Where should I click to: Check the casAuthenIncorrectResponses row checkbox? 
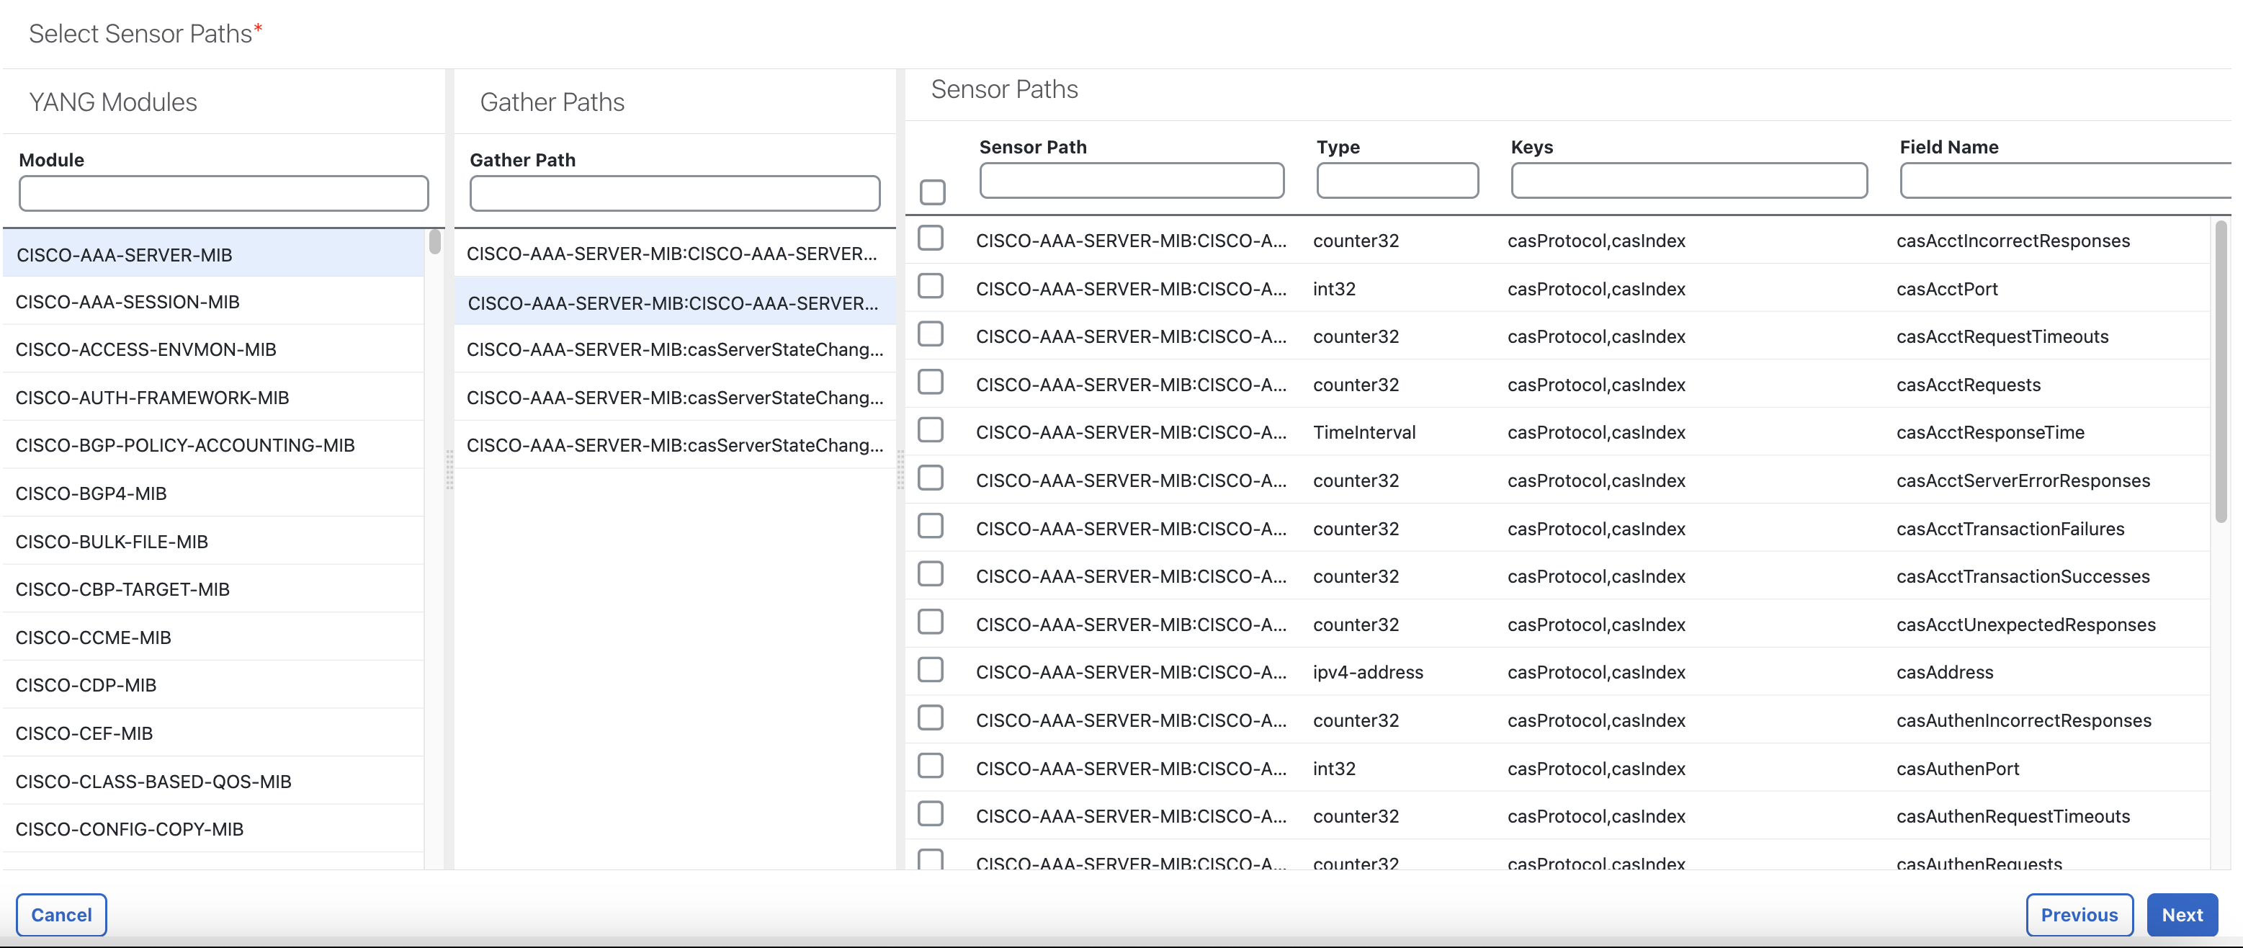pyautogui.click(x=931, y=718)
